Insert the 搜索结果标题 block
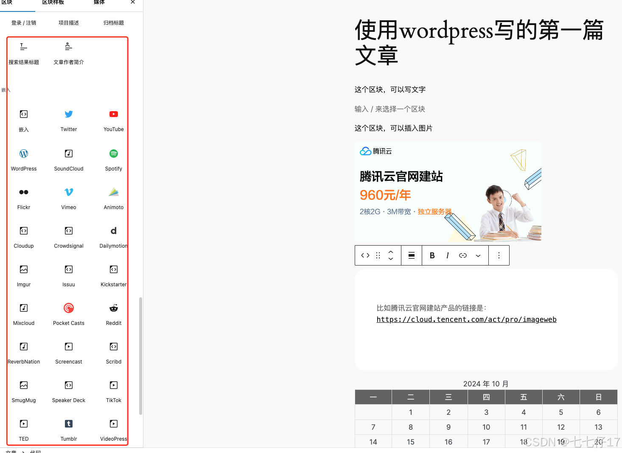Image resolution: width=622 pixels, height=453 pixels. click(24, 53)
